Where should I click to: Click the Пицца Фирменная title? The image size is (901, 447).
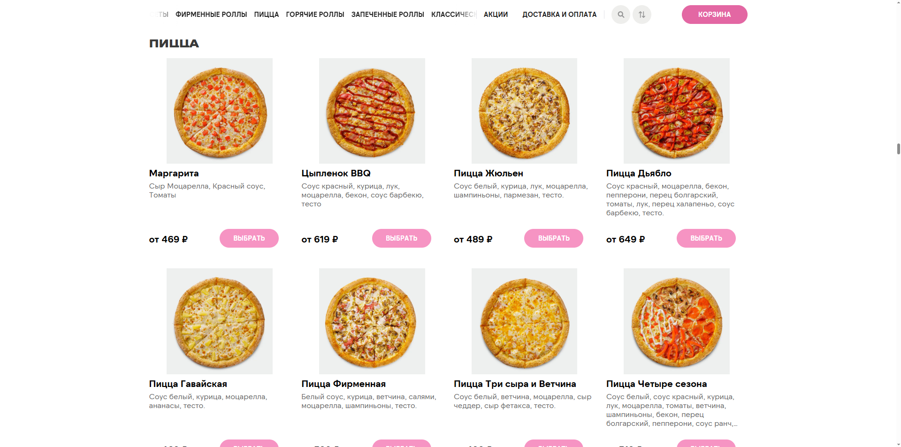tap(344, 384)
